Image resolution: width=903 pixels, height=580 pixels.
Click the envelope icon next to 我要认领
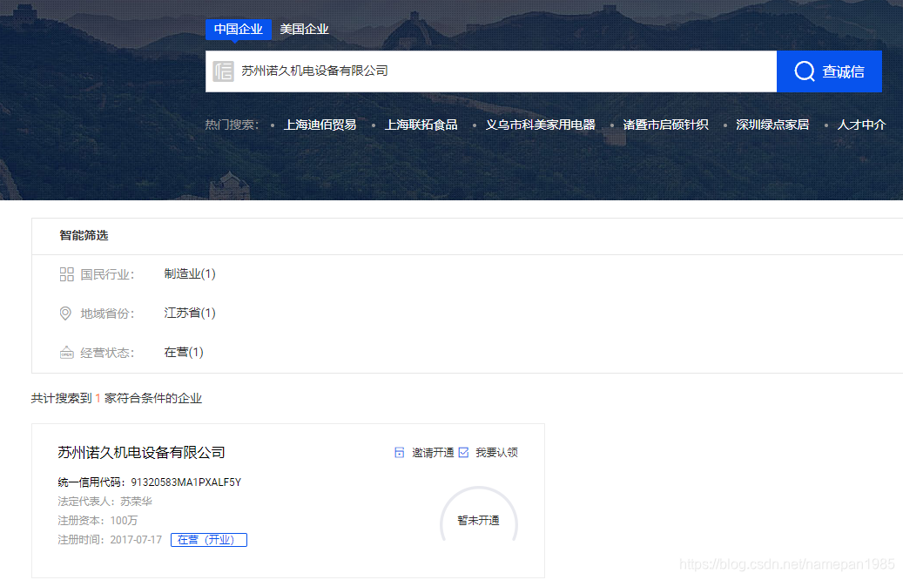463,452
